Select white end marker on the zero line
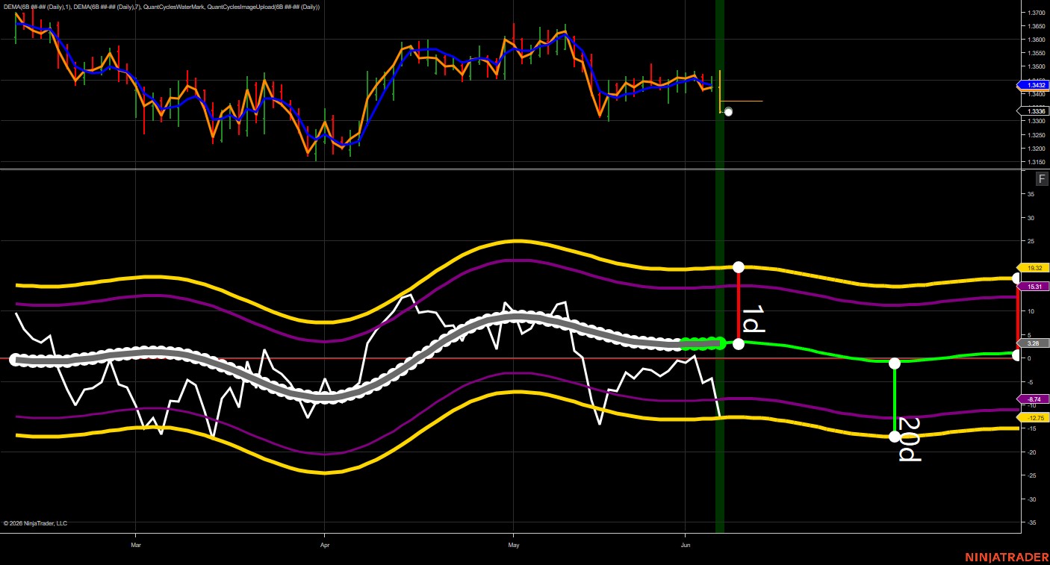 pos(1016,355)
